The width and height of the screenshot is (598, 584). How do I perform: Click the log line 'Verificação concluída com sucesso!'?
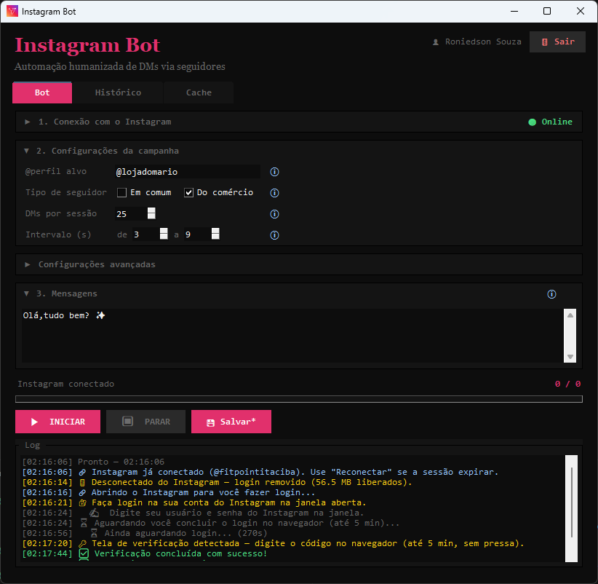[x=145, y=553]
